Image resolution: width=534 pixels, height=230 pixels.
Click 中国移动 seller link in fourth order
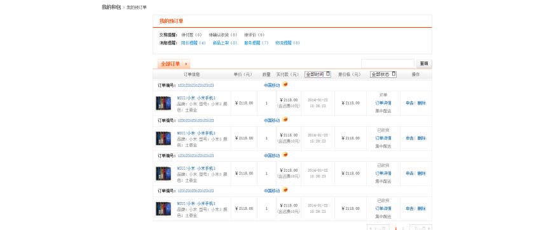(x=272, y=191)
